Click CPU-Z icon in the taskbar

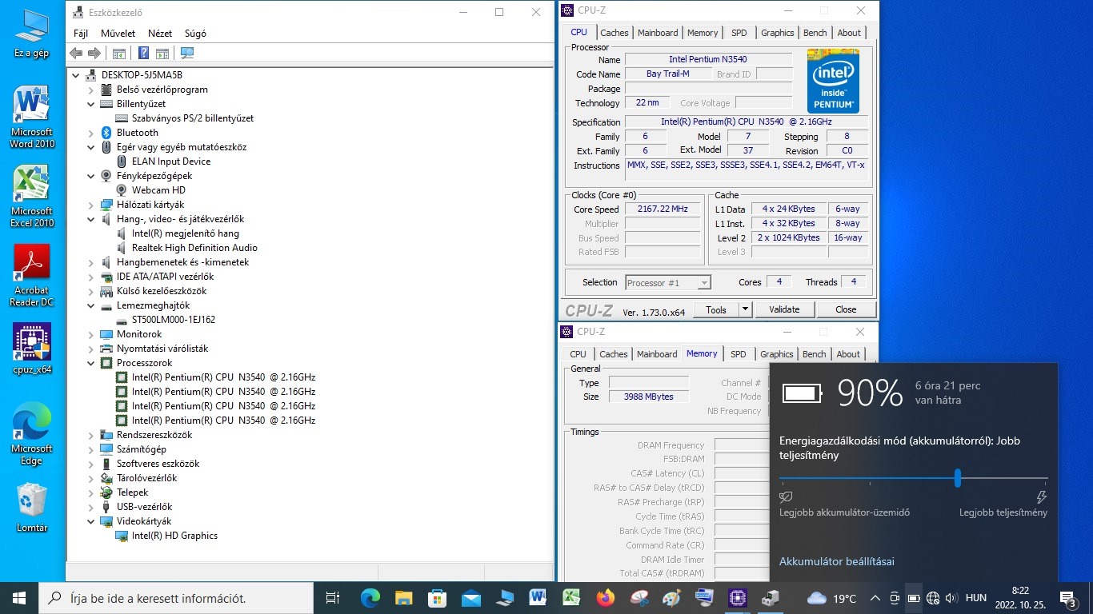coord(737,598)
